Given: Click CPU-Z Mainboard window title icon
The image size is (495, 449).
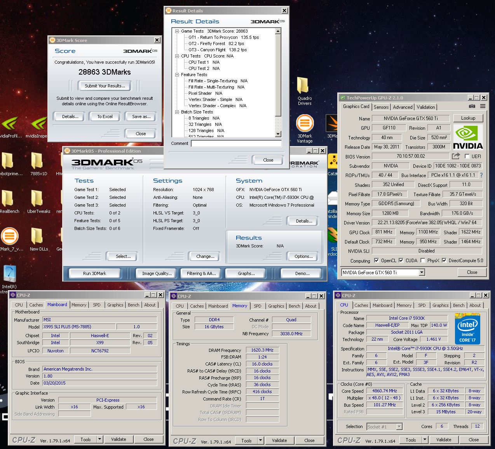Looking at the screenshot, I should (x=13, y=295).
